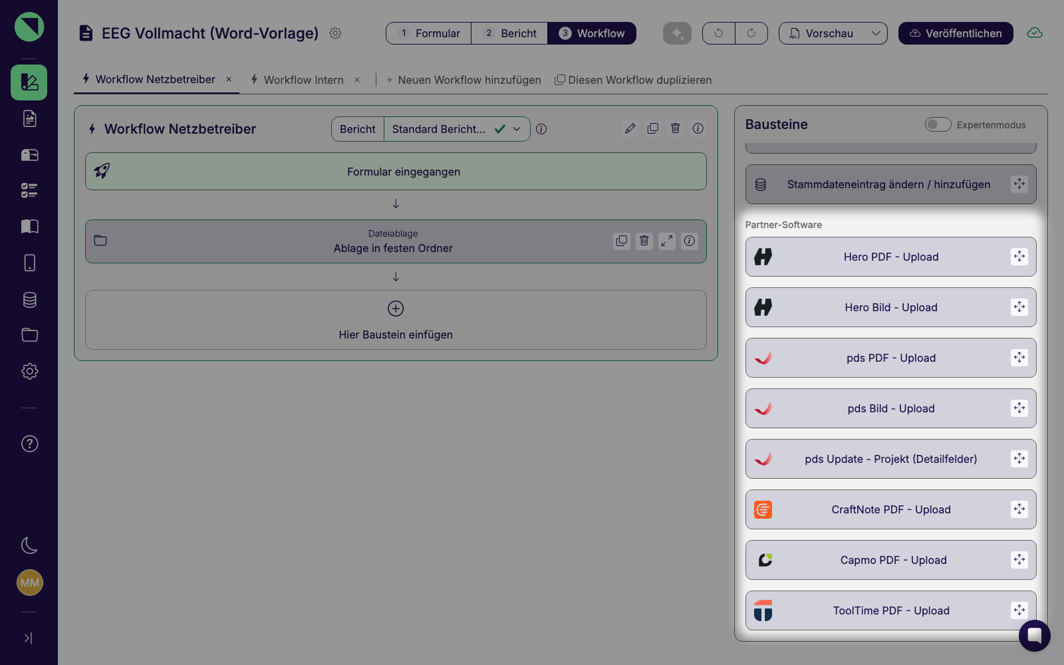Click the redo arrow button
This screenshot has width=1064, height=665.
(751, 33)
